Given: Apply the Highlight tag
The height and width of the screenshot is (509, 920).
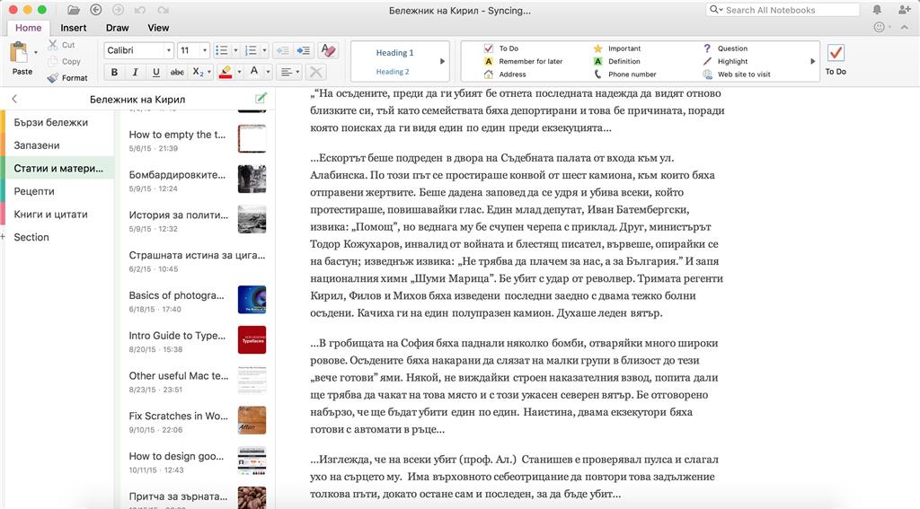Looking at the screenshot, I should click(x=725, y=62).
